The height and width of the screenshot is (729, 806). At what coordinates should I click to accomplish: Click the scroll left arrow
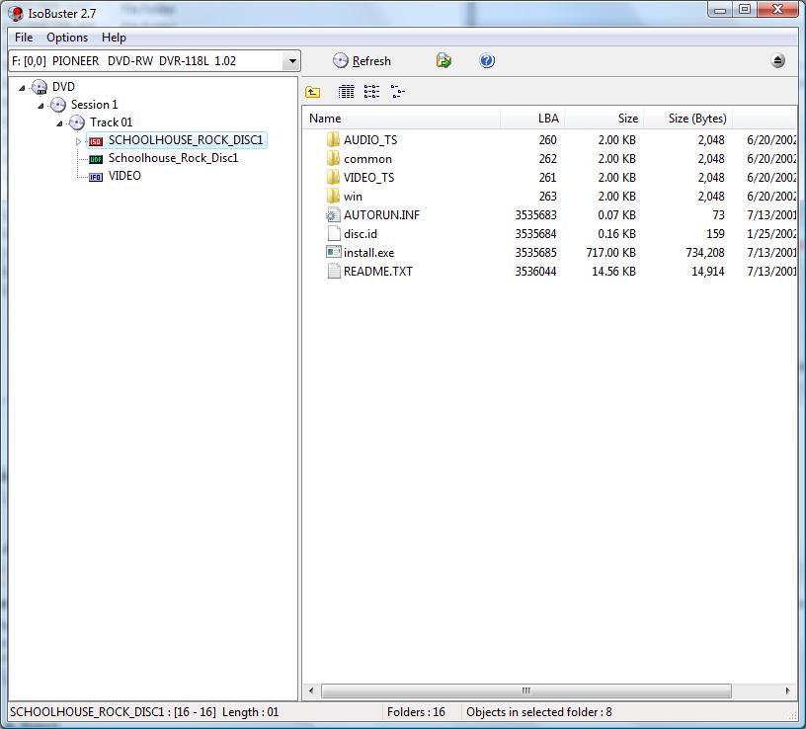(x=311, y=690)
